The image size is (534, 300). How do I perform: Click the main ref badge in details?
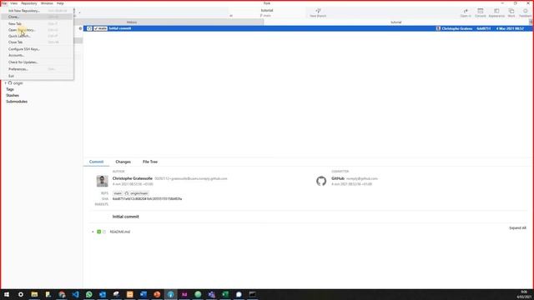(x=118, y=193)
